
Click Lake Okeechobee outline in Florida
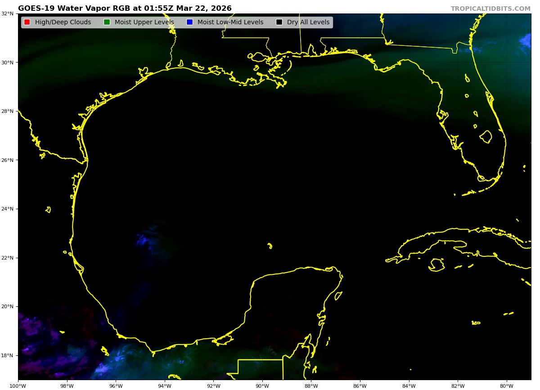coord(486,137)
